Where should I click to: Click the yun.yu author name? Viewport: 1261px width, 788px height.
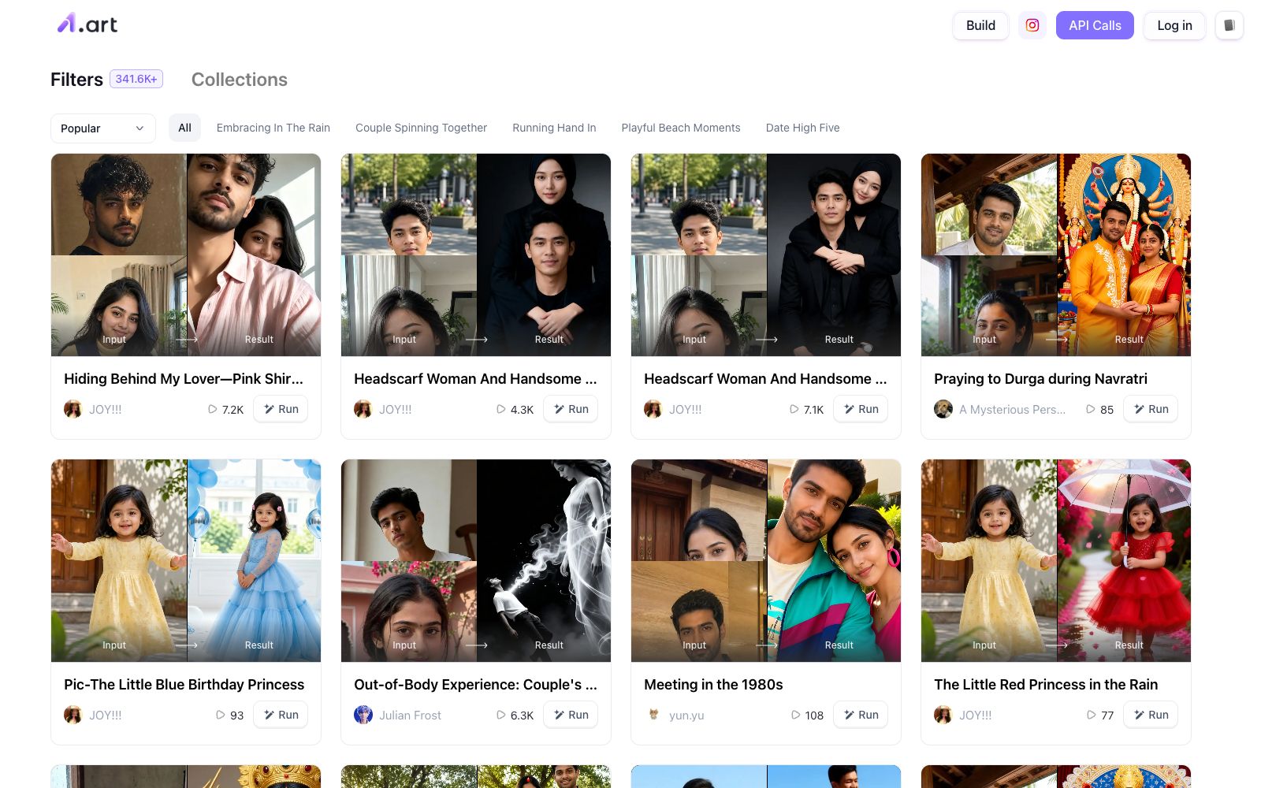pos(686,716)
